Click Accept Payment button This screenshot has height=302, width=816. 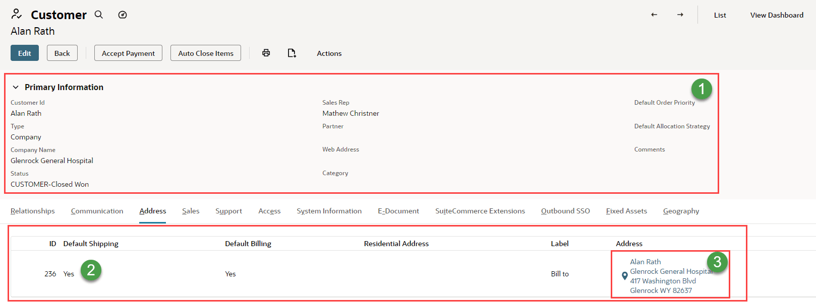128,53
